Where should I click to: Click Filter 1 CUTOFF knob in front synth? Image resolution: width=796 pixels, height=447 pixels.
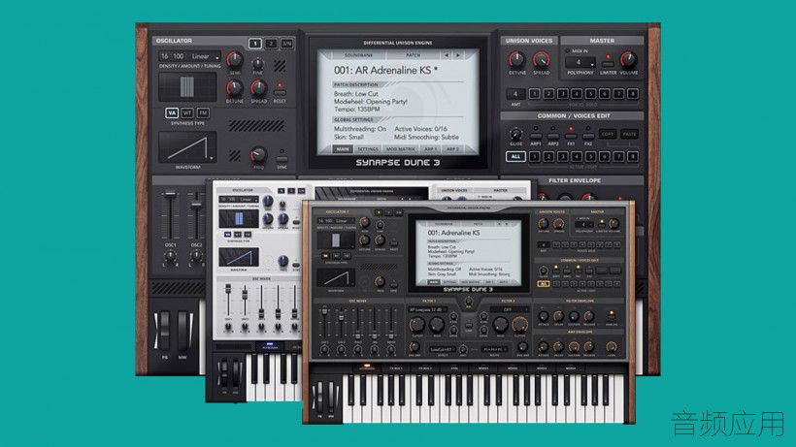click(417, 325)
